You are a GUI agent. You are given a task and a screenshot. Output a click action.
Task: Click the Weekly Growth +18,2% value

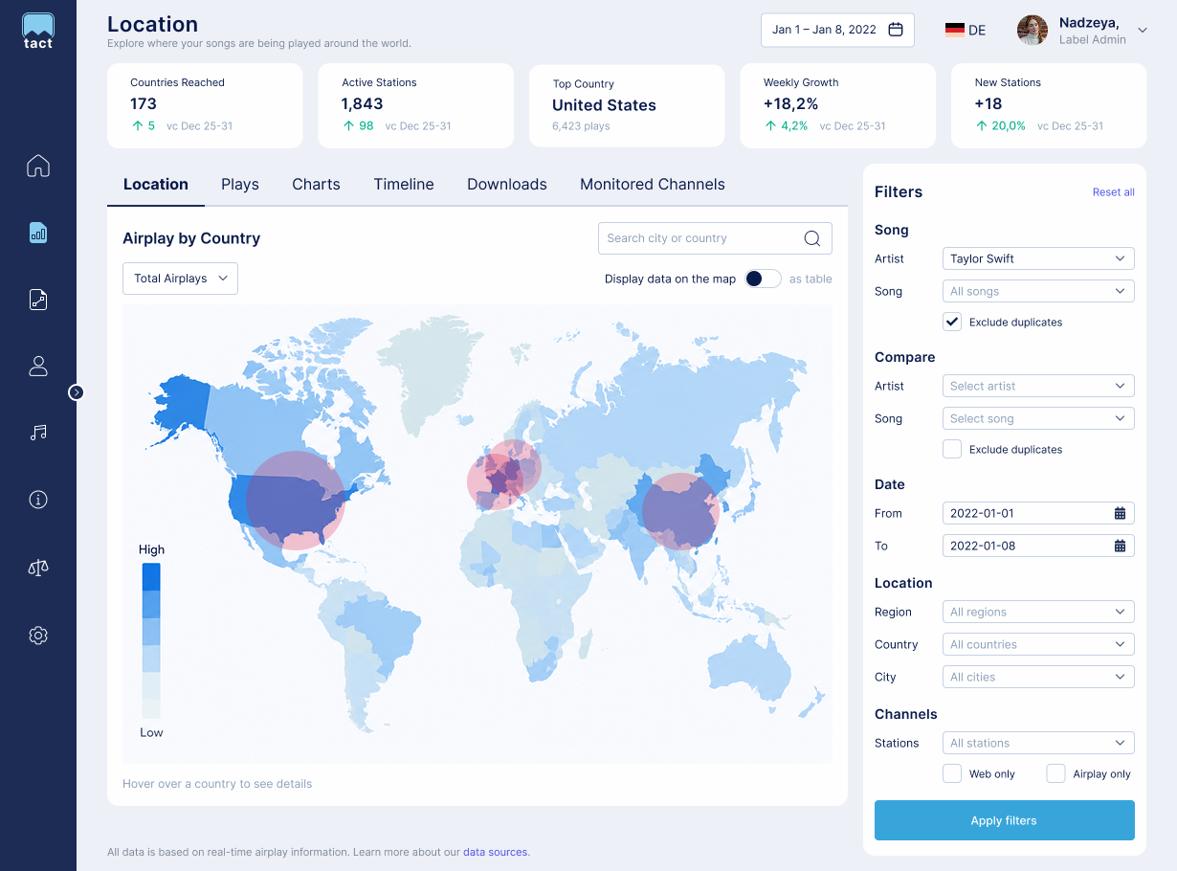click(x=791, y=103)
